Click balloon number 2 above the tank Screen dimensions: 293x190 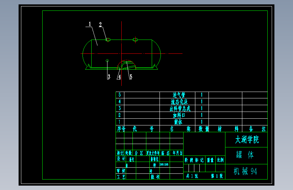point(100,24)
